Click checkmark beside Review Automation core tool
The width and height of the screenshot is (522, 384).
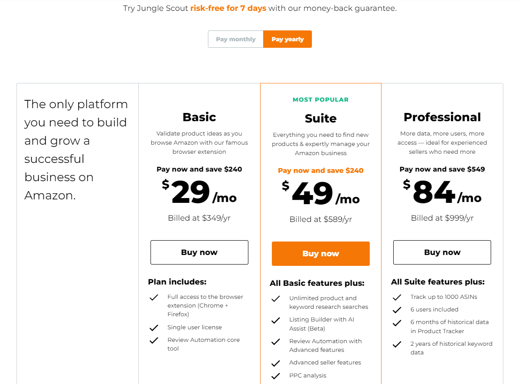coord(154,341)
